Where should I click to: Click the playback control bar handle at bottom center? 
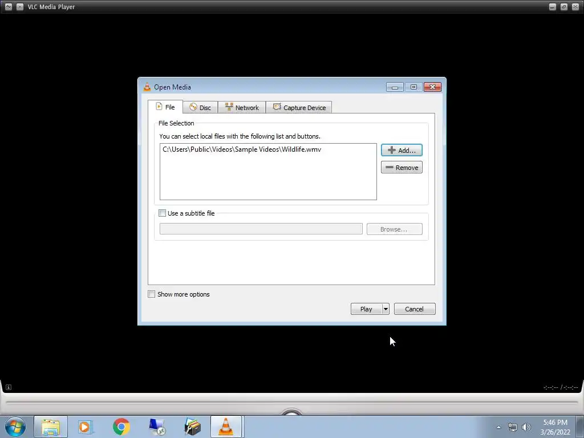291,412
